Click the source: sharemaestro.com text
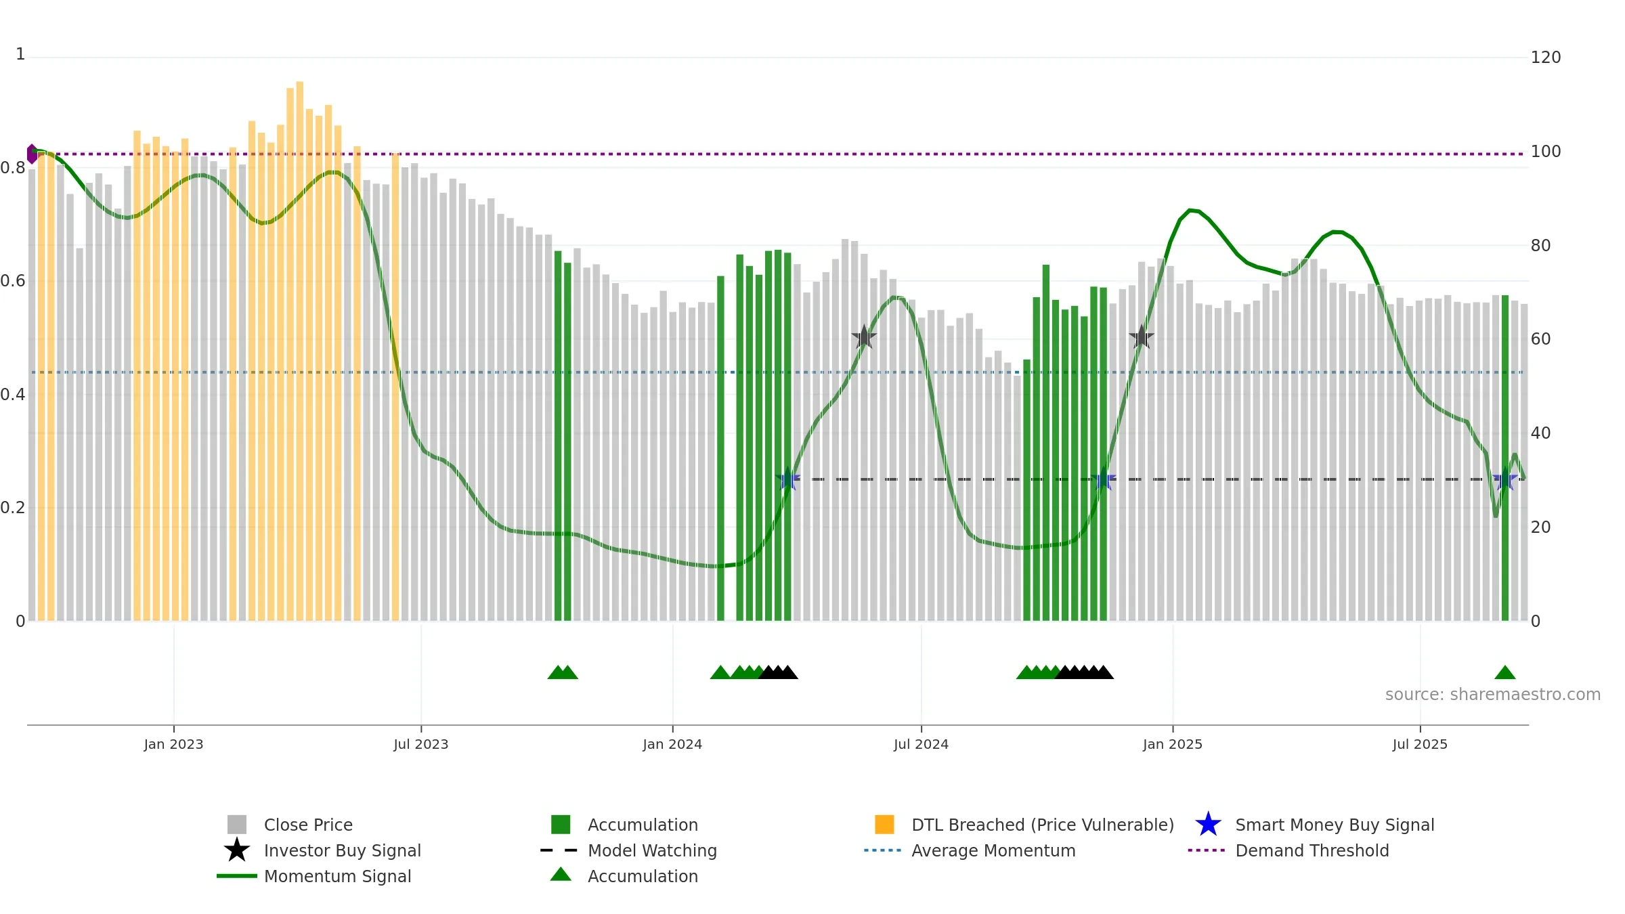The height and width of the screenshot is (914, 1625). pos(1493,695)
